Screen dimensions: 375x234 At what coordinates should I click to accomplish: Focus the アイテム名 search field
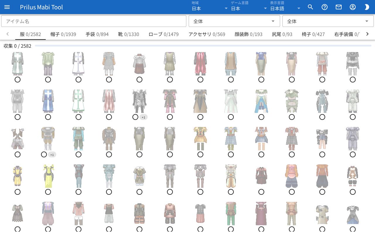(94, 21)
